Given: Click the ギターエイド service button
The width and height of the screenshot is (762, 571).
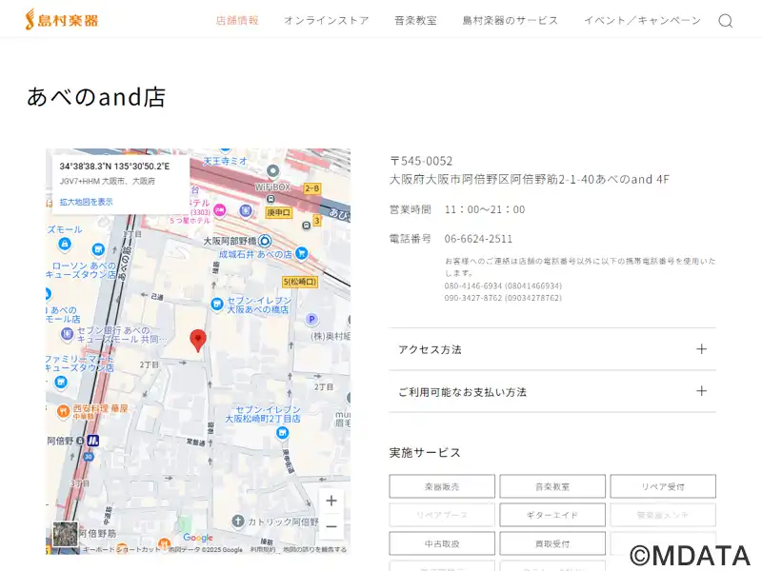Looking at the screenshot, I should [x=552, y=515].
